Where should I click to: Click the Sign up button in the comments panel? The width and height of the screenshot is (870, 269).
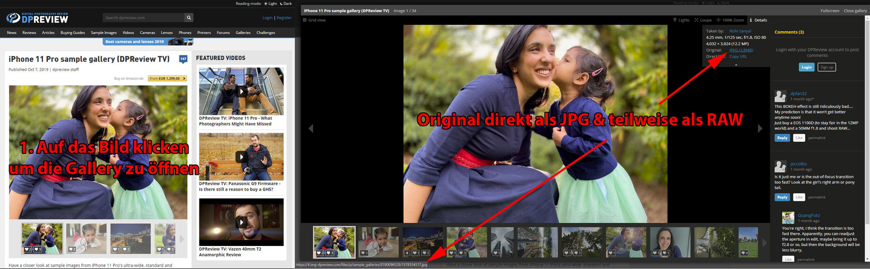coord(826,67)
